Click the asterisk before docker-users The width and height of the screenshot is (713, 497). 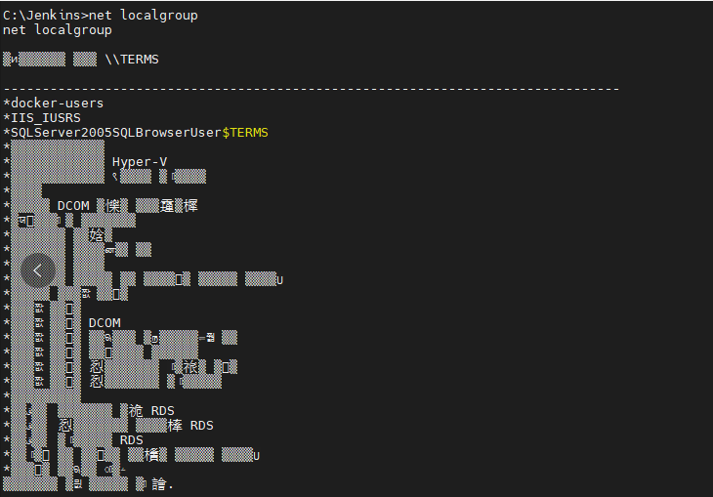point(7,104)
